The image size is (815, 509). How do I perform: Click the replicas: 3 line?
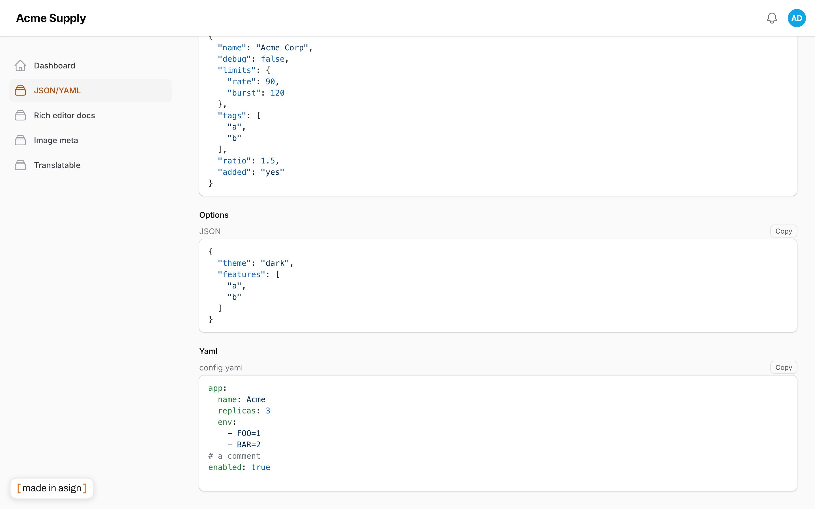[244, 411]
